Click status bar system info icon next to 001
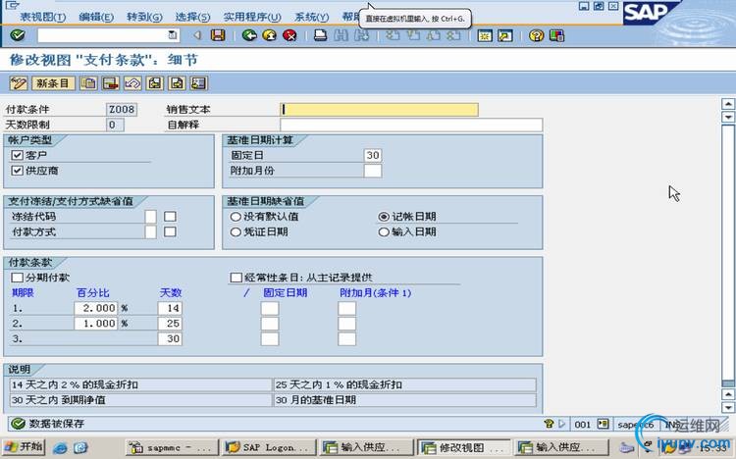Screen dimensions: 736x459 coord(603,424)
